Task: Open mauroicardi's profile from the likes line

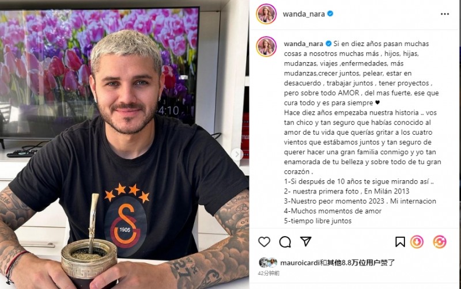Action: (300, 263)
